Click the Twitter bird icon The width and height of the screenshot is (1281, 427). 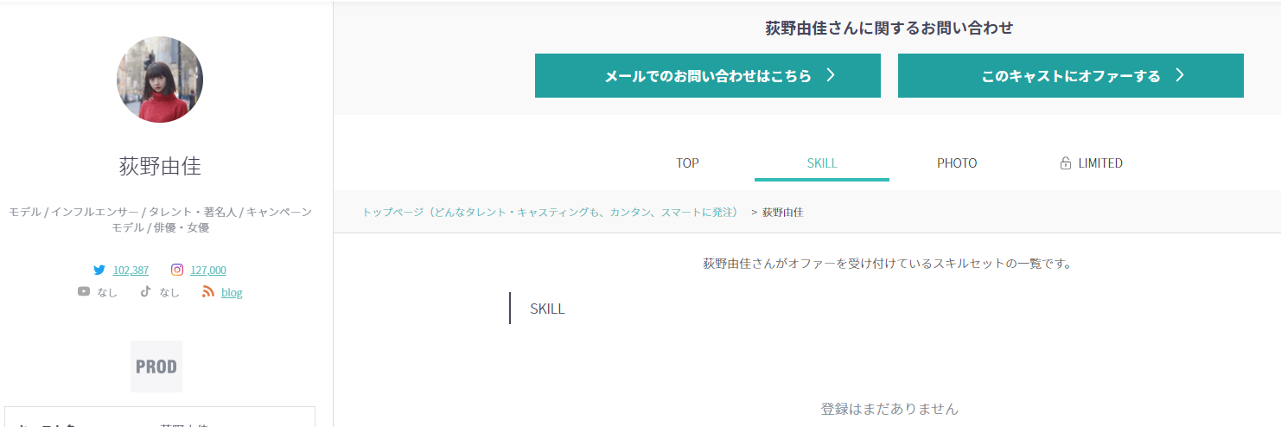tap(99, 270)
